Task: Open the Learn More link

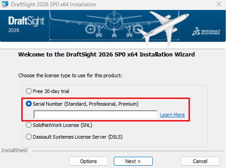Action: (173, 115)
